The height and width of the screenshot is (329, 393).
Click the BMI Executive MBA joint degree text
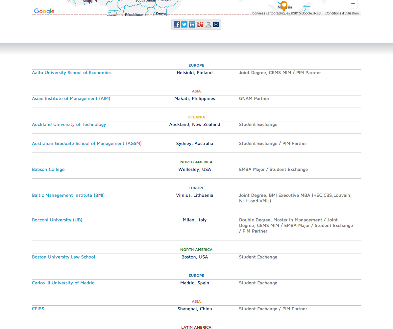tap(295, 198)
